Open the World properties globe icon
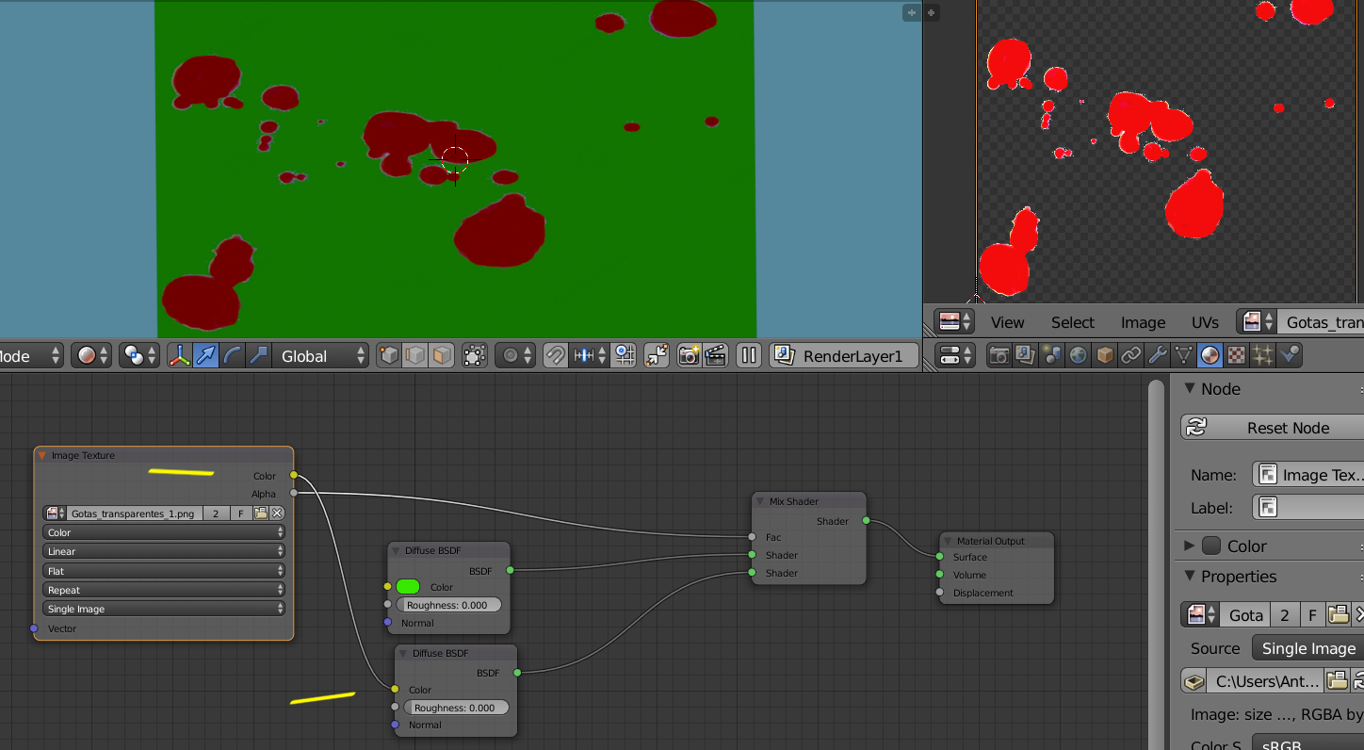Image resolution: width=1364 pixels, height=750 pixels. 1079,355
